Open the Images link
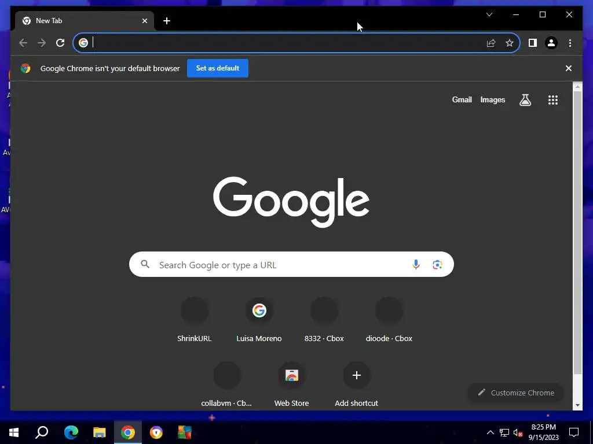 tap(492, 99)
